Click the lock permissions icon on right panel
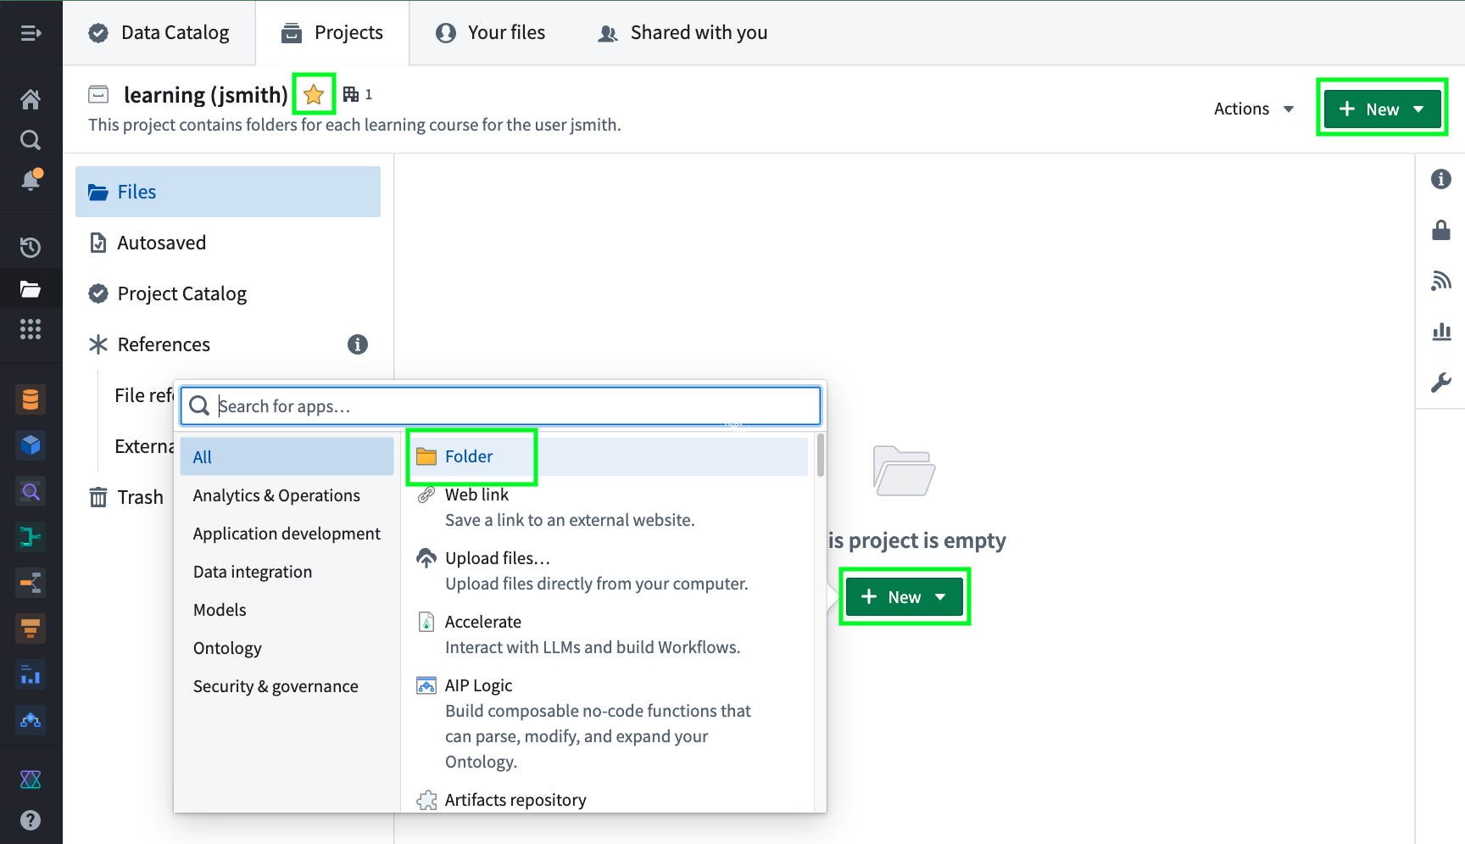 [x=1441, y=230]
